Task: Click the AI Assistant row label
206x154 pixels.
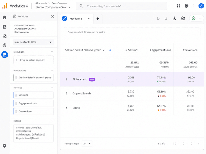Action: 79,80
